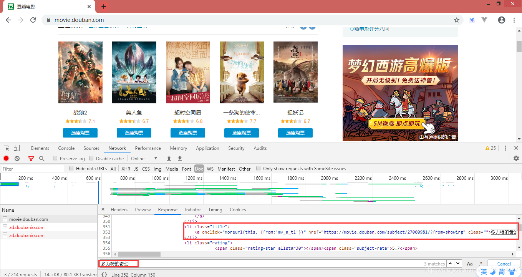Clear the network log
The height and width of the screenshot is (277, 522).
pyautogui.click(x=17, y=158)
